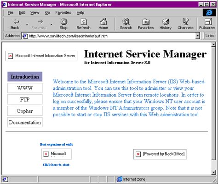Screen dimensions: 218x184
Task: Open the Go menu
Action: 47,12
